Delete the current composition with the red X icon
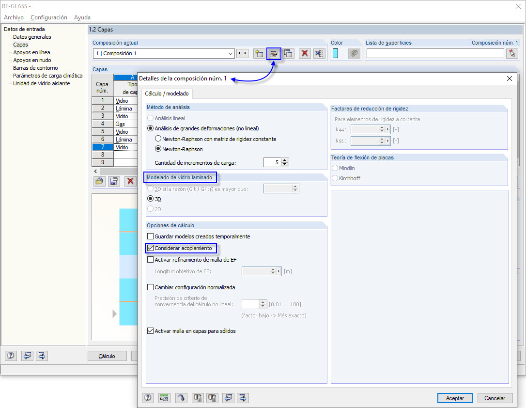 point(305,53)
